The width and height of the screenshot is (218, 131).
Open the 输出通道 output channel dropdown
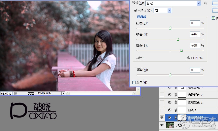pos(169,11)
